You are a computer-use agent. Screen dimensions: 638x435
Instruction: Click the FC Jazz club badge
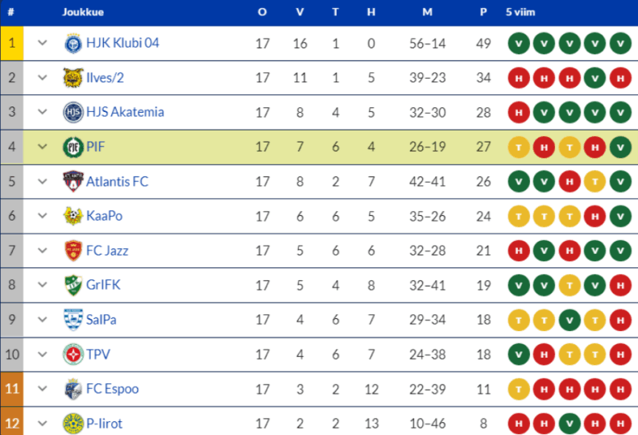pos(73,251)
